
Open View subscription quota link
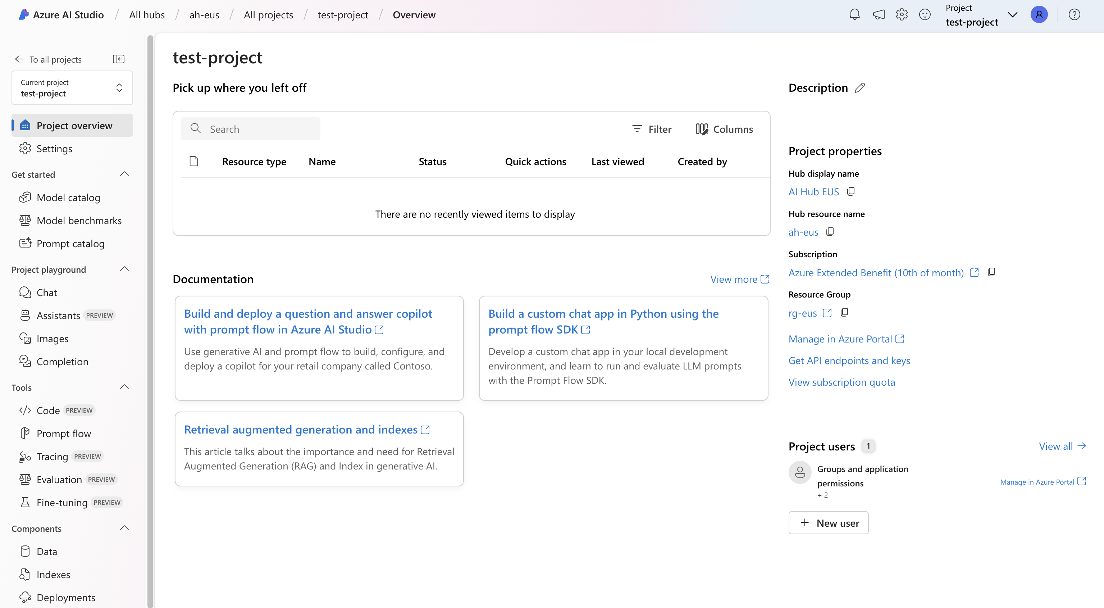pos(842,382)
